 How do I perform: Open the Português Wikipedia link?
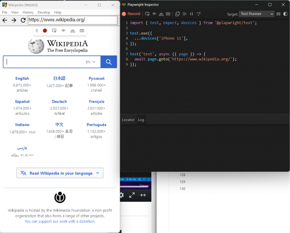tap(97, 125)
